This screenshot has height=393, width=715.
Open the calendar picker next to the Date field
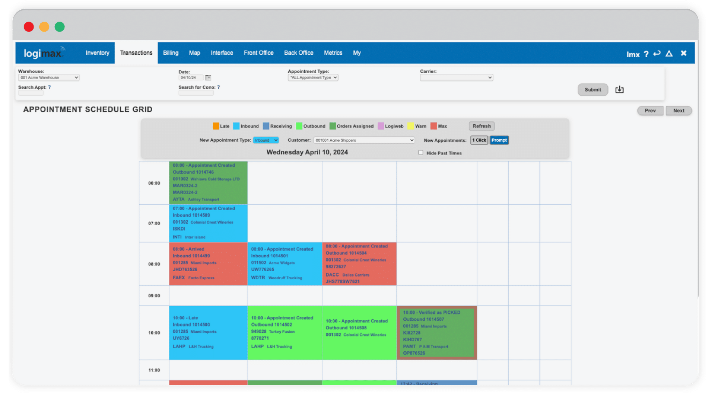[208, 77]
